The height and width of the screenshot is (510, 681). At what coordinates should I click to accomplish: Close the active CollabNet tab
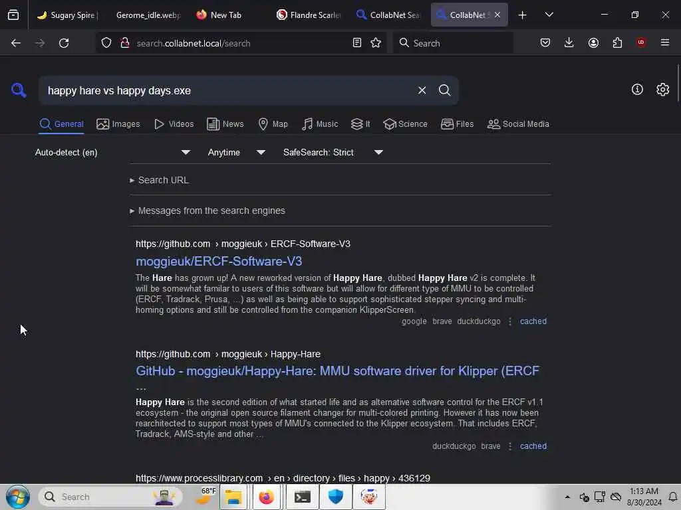[x=497, y=15]
